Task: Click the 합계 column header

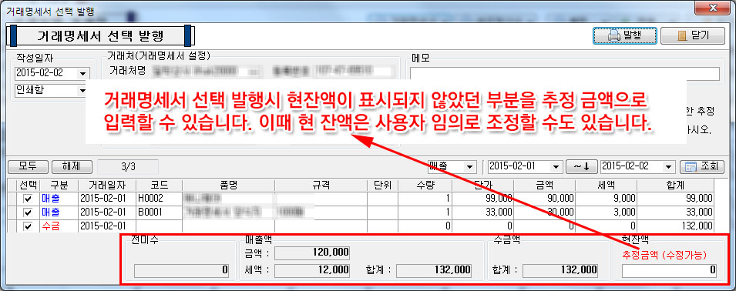Action: tap(676, 185)
